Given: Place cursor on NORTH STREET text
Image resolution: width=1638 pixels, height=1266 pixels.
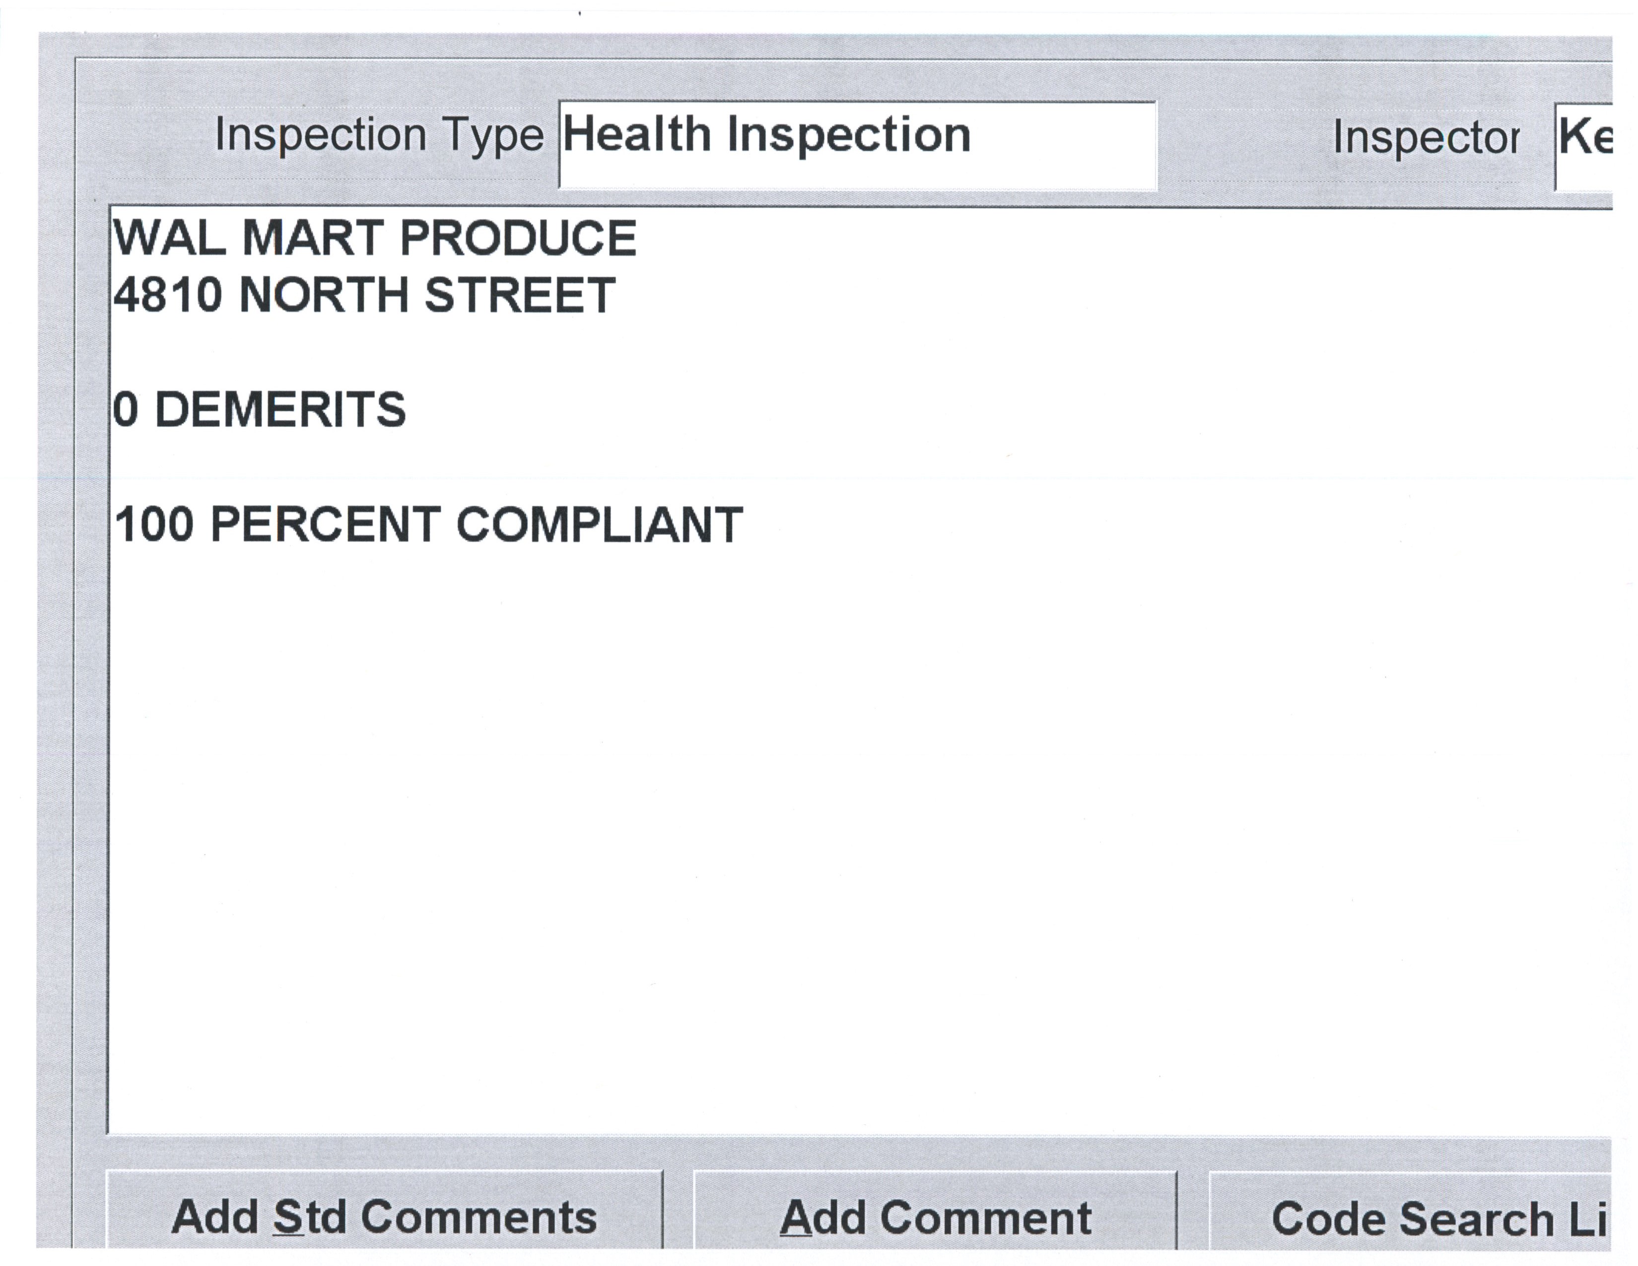Looking at the screenshot, I should click(427, 295).
